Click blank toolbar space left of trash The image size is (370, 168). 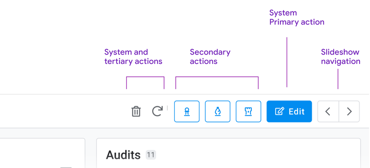(64, 111)
